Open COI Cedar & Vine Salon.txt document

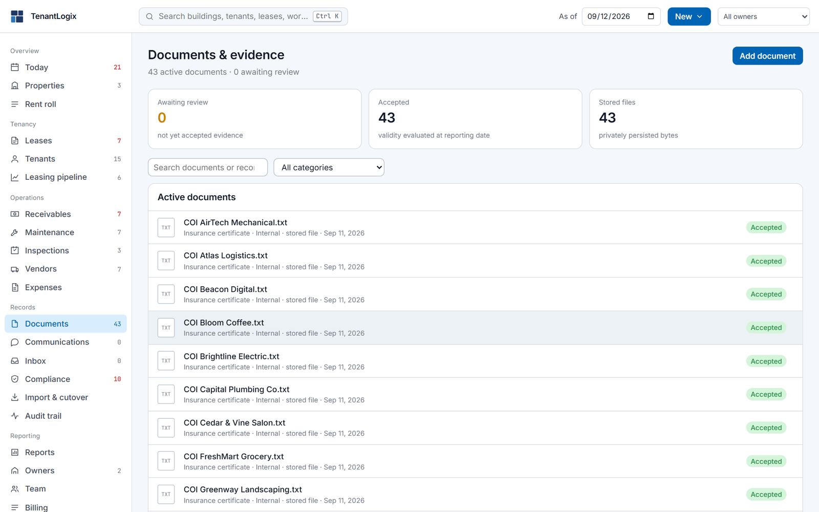pos(475,428)
